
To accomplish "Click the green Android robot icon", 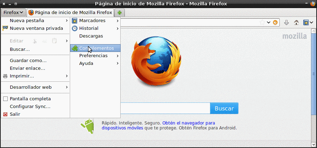I will [x=88, y=126].
